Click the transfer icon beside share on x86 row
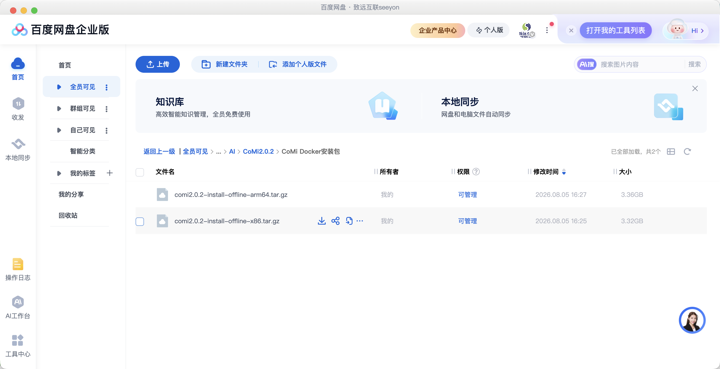The height and width of the screenshot is (369, 720). click(x=349, y=221)
